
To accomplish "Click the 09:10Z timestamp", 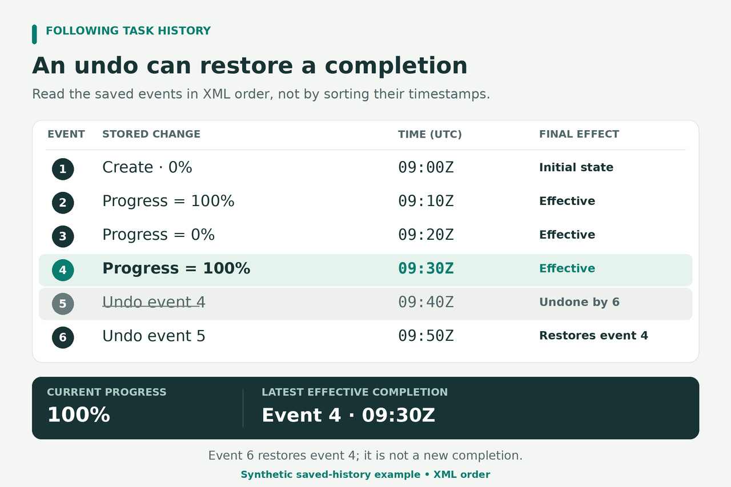I will pos(426,201).
